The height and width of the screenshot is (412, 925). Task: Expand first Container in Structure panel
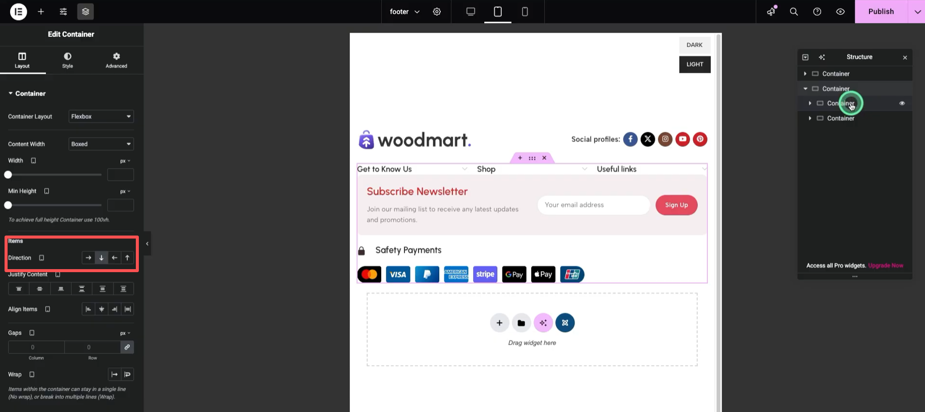coord(805,74)
